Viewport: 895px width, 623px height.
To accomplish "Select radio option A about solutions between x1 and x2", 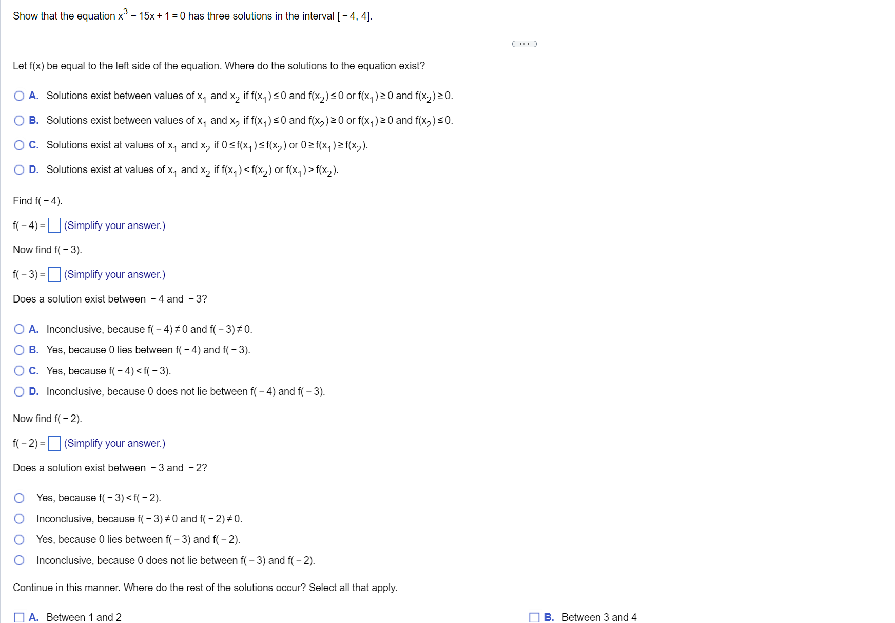I will pos(19,96).
